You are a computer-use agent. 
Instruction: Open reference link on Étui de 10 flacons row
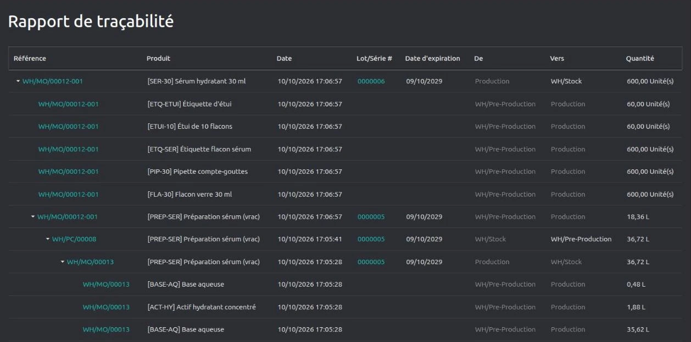click(x=69, y=127)
